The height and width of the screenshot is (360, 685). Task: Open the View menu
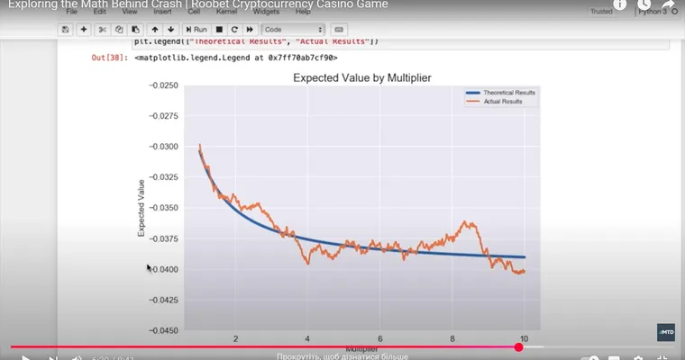pos(129,12)
